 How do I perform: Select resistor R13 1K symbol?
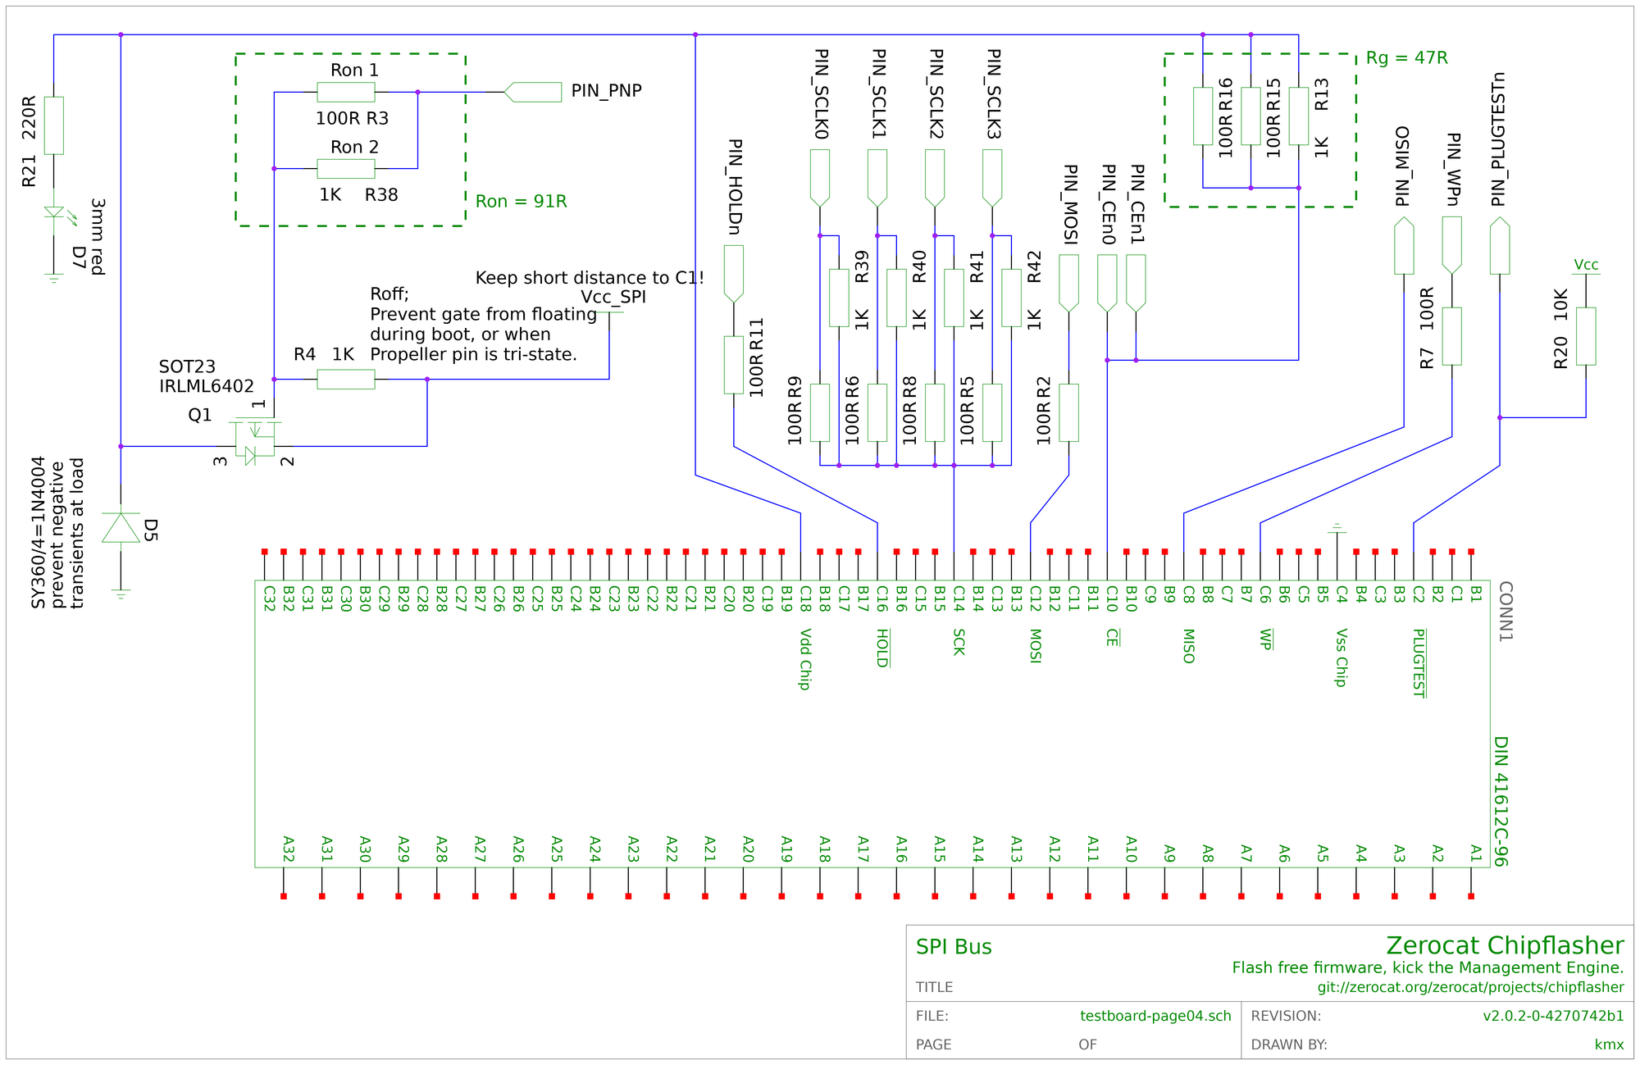(1299, 116)
